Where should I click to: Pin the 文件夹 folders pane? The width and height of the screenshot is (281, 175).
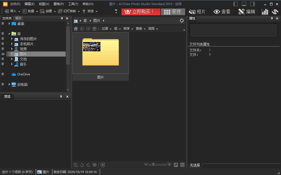click(62, 19)
